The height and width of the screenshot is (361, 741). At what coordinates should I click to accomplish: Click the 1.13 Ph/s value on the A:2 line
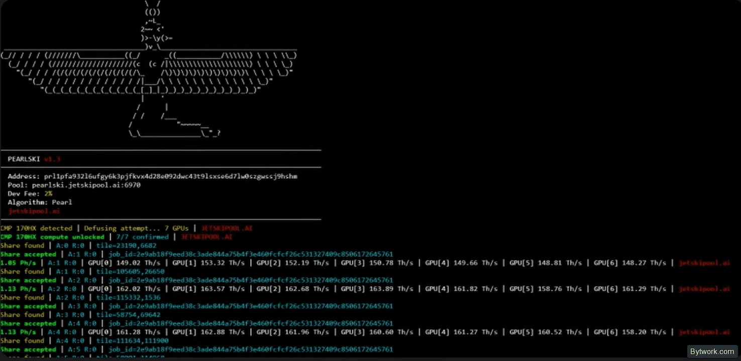pyautogui.click(x=18, y=289)
